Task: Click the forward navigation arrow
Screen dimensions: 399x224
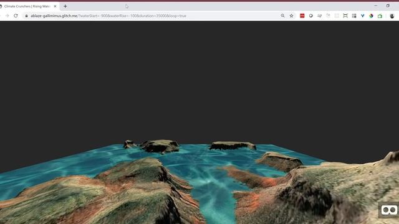Action: [x=7, y=16]
